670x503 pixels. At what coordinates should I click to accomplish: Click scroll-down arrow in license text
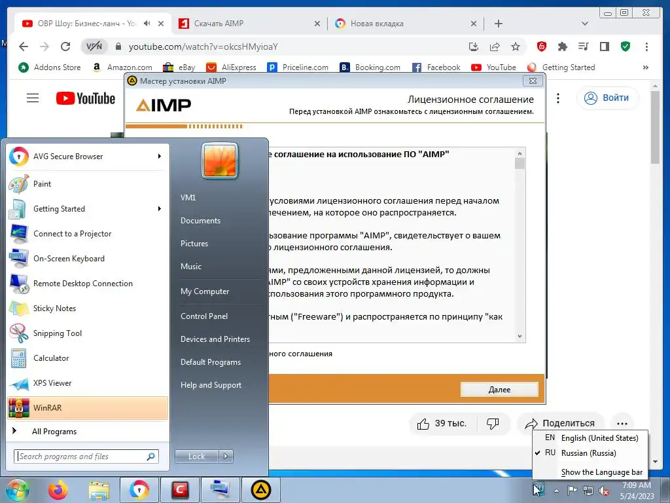click(x=520, y=336)
